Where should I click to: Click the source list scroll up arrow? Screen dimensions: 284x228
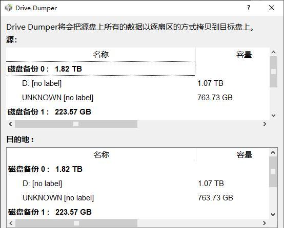(274, 53)
